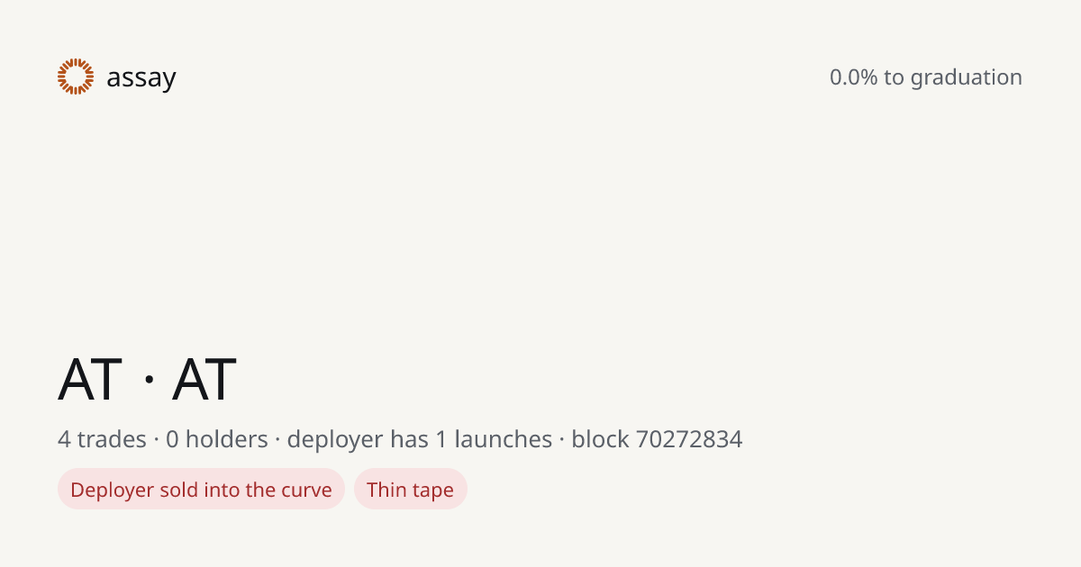Open the block 70272834 reference
1081x567 pixels.
[658, 439]
